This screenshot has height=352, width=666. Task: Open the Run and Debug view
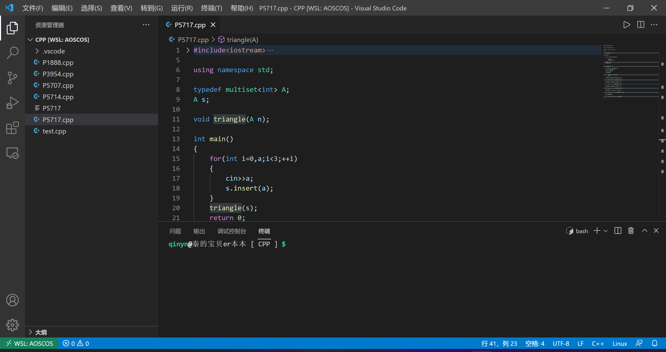[x=12, y=103]
